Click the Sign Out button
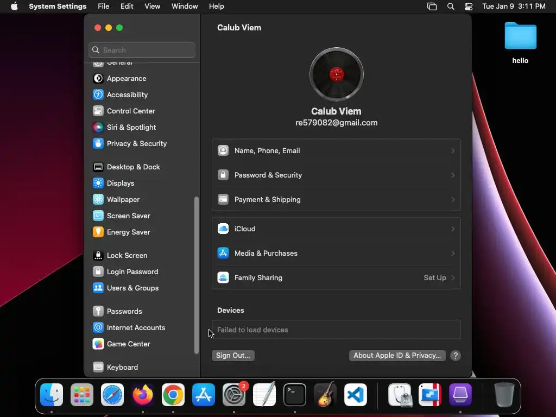Viewport: 556px width, 417px height. coord(233,355)
